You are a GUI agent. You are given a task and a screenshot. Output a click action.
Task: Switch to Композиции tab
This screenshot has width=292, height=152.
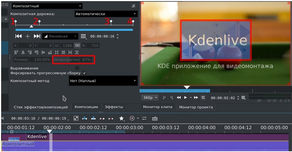[x=86, y=107]
